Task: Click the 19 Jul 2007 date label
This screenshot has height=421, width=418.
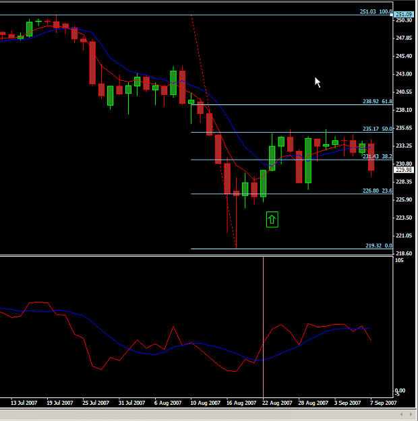Action: (60, 403)
